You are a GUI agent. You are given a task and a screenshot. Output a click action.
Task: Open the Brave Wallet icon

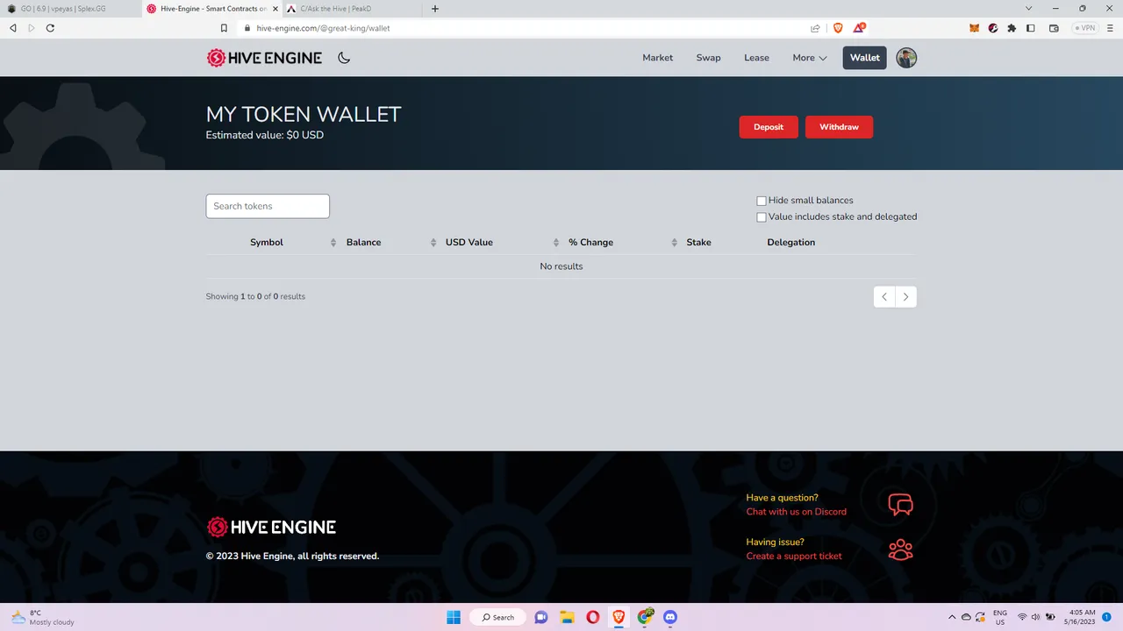(x=1054, y=28)
